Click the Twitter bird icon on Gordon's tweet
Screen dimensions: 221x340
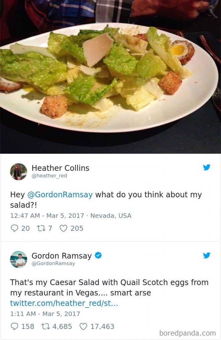click(x=207, y=256)
